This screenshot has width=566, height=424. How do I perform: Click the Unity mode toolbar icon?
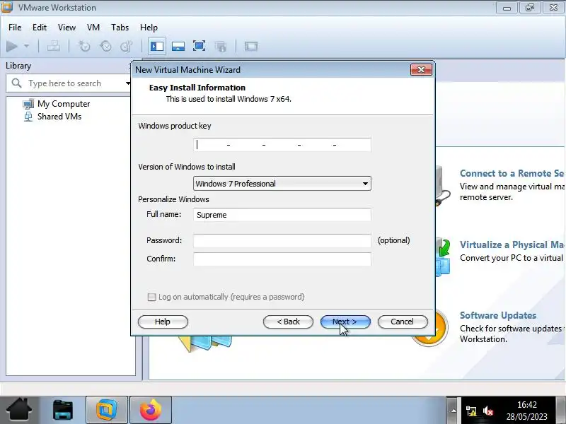click(x=221, y=46)
